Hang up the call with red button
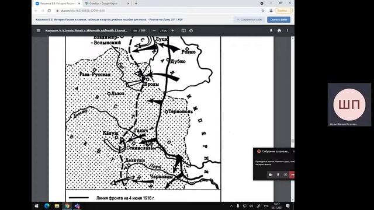Viewport: 374px width, 210px height. [x=292, y=175]
